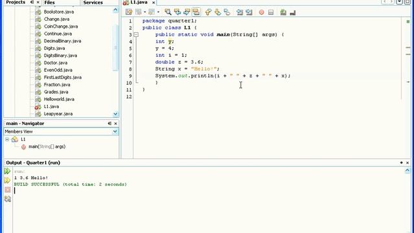414x233 pixels.
Task: Minimize the Navigator panel
Action: (x=109, y=124)
